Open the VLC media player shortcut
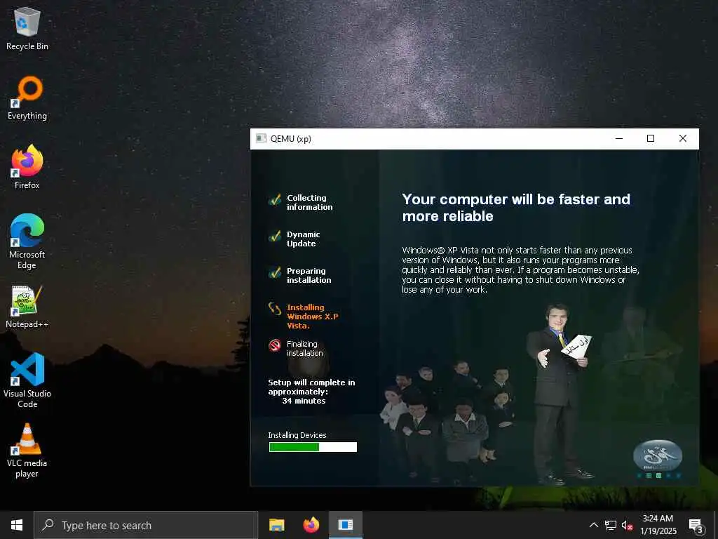The image size is (718, 539). pyautogui.click(x=27, y=451)
